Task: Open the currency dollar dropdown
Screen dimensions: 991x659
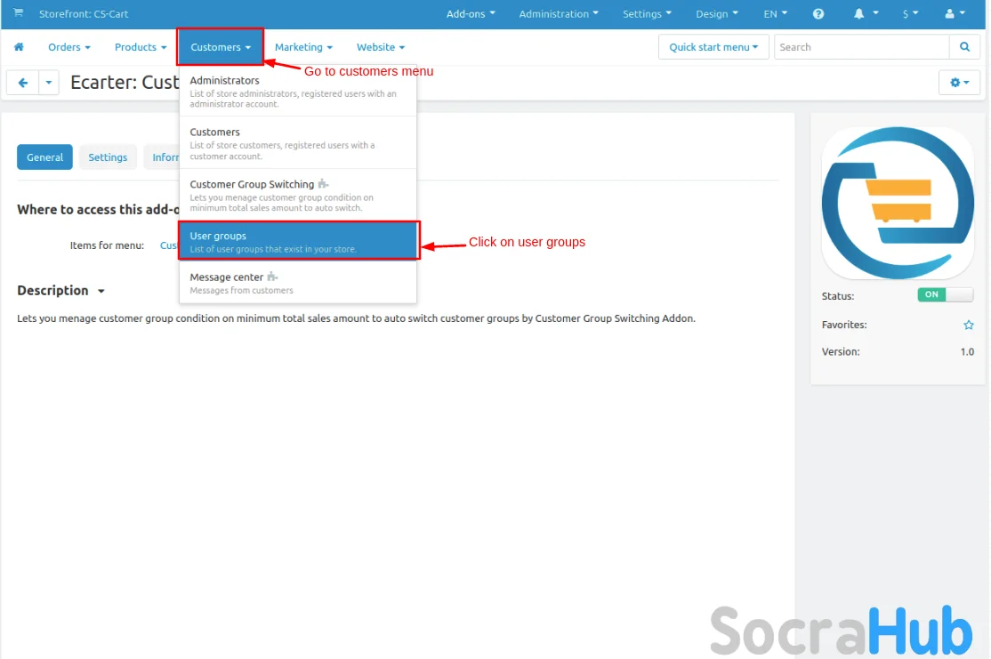Action: [x=910, y=14]
